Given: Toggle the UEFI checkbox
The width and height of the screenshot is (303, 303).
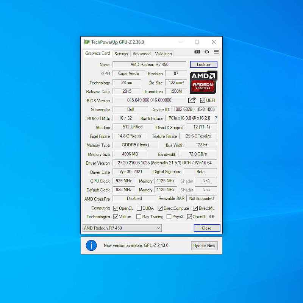Looking at the screenshot, I should click(x=203, y=100).
